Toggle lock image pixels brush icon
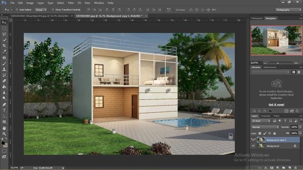Viewport: 303px width, 170px height. [265, 133]
